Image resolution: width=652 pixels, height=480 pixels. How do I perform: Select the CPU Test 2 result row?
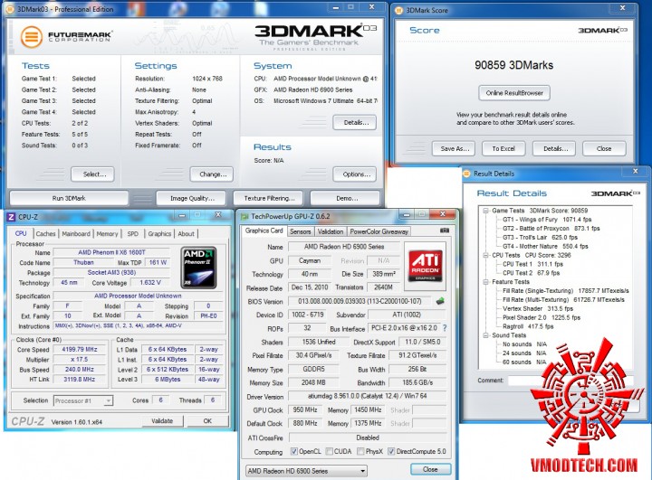[x=531, y=273]
